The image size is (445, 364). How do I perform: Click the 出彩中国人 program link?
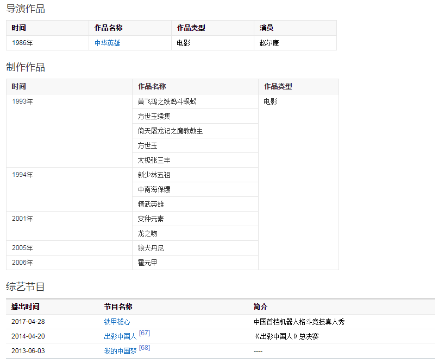(x=120, y=337)
